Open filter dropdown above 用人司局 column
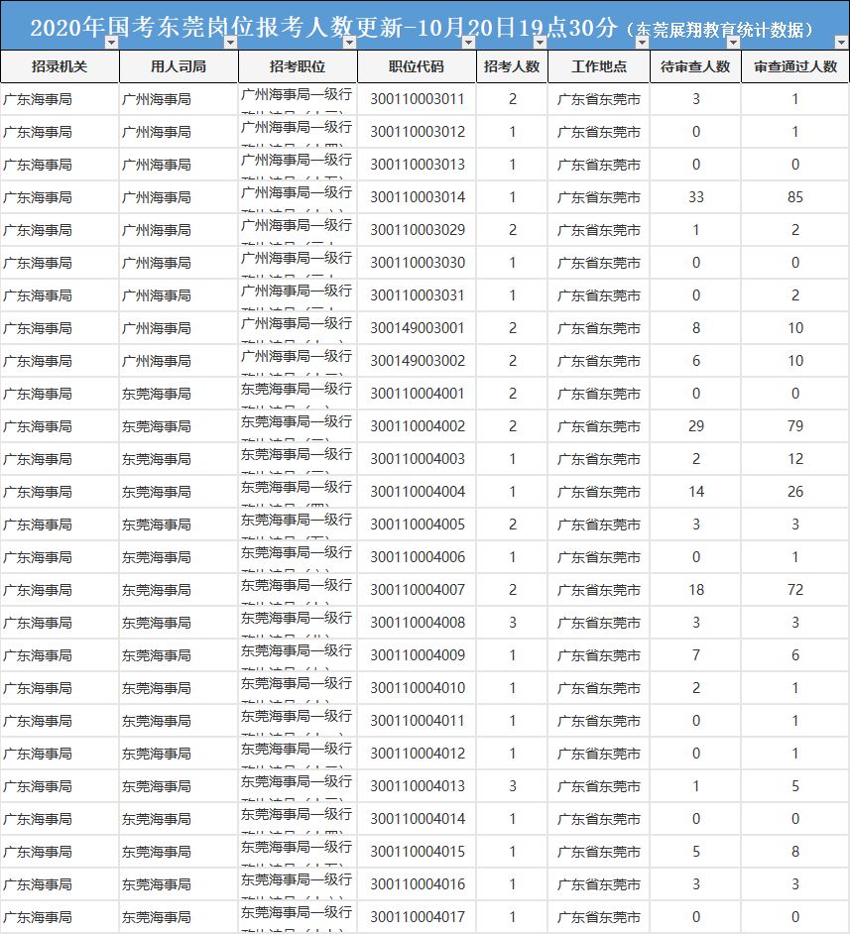 tap(230, 43)
